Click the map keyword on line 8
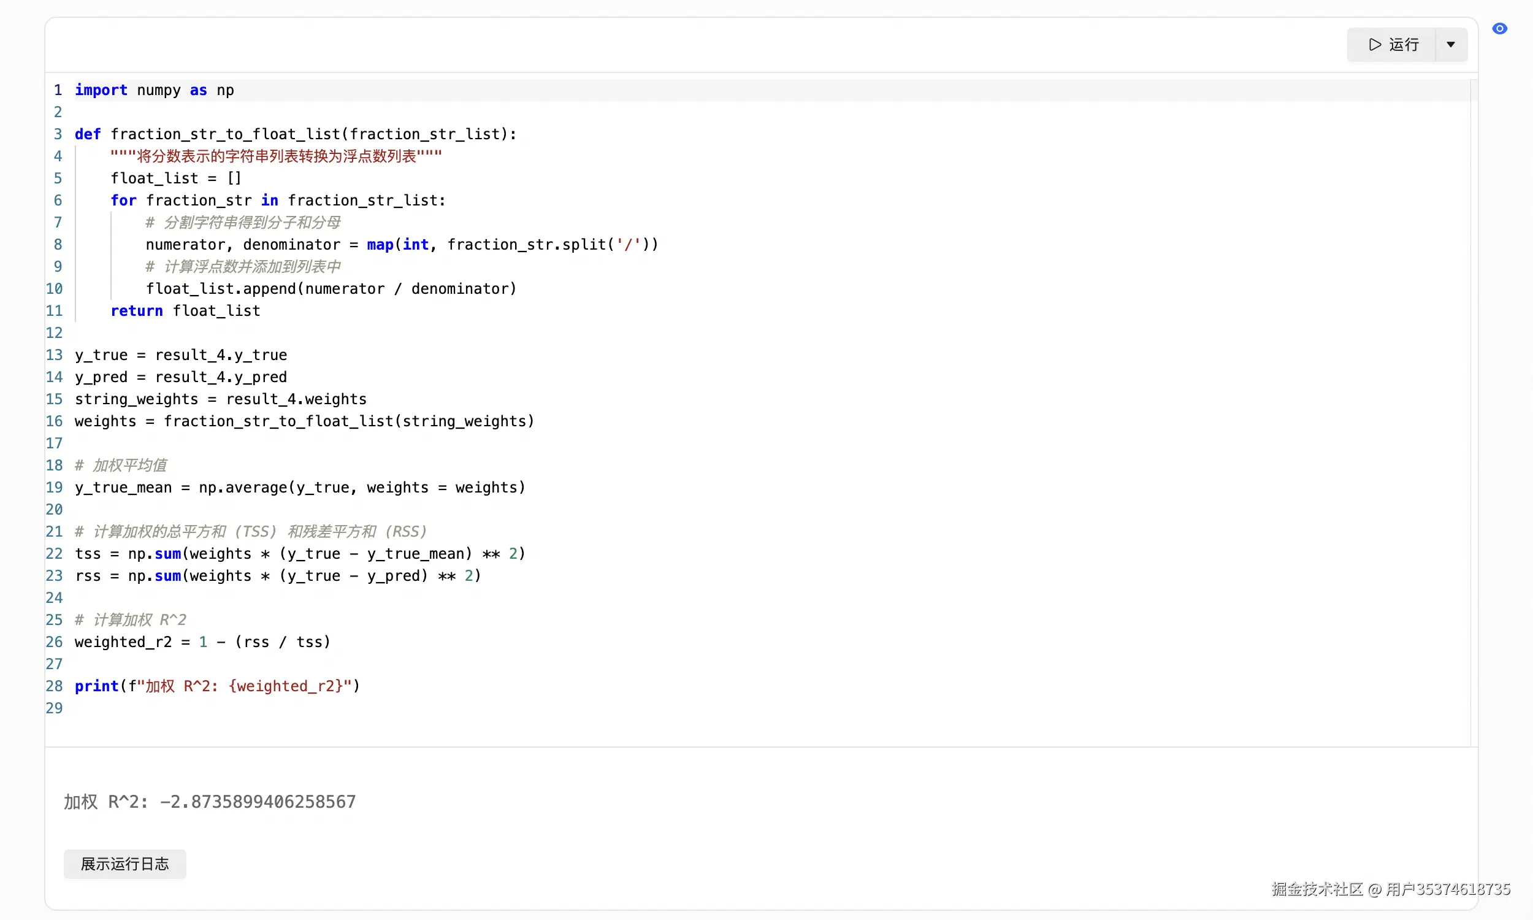1533x920 pixels. coord(379,244)
